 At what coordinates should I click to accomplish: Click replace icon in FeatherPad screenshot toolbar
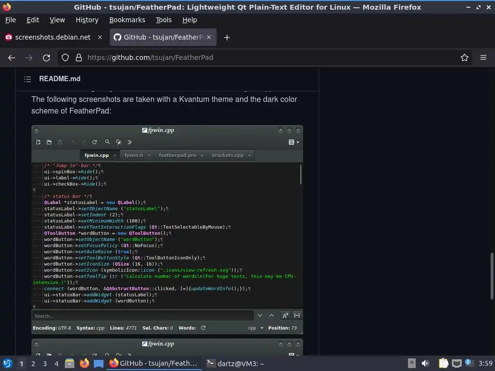(x=119, y=143)
